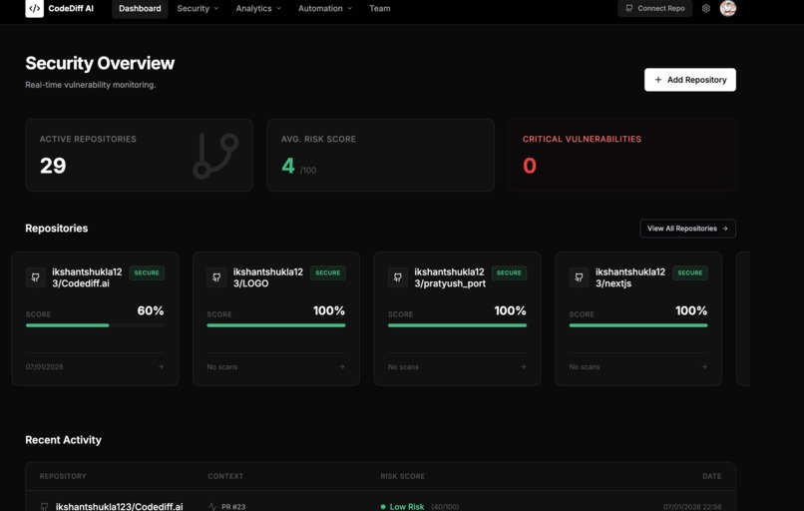Click the SECURE badge on LOGO card
804x511 pixels.
point(327,272)
